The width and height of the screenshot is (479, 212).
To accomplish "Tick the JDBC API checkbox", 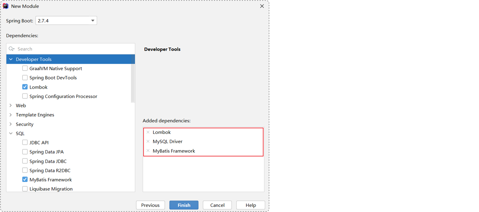I will (x=25, y=143).
